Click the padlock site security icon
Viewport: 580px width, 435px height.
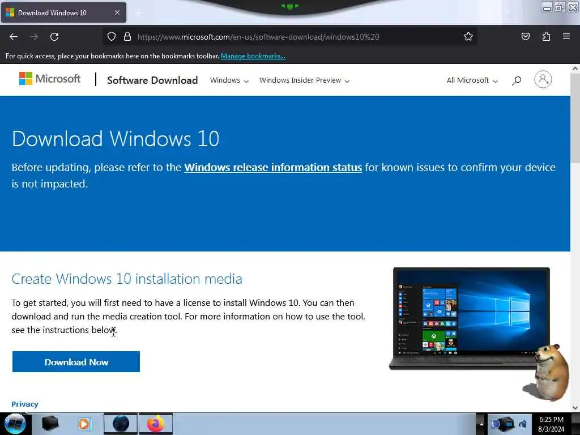[127, 36]
